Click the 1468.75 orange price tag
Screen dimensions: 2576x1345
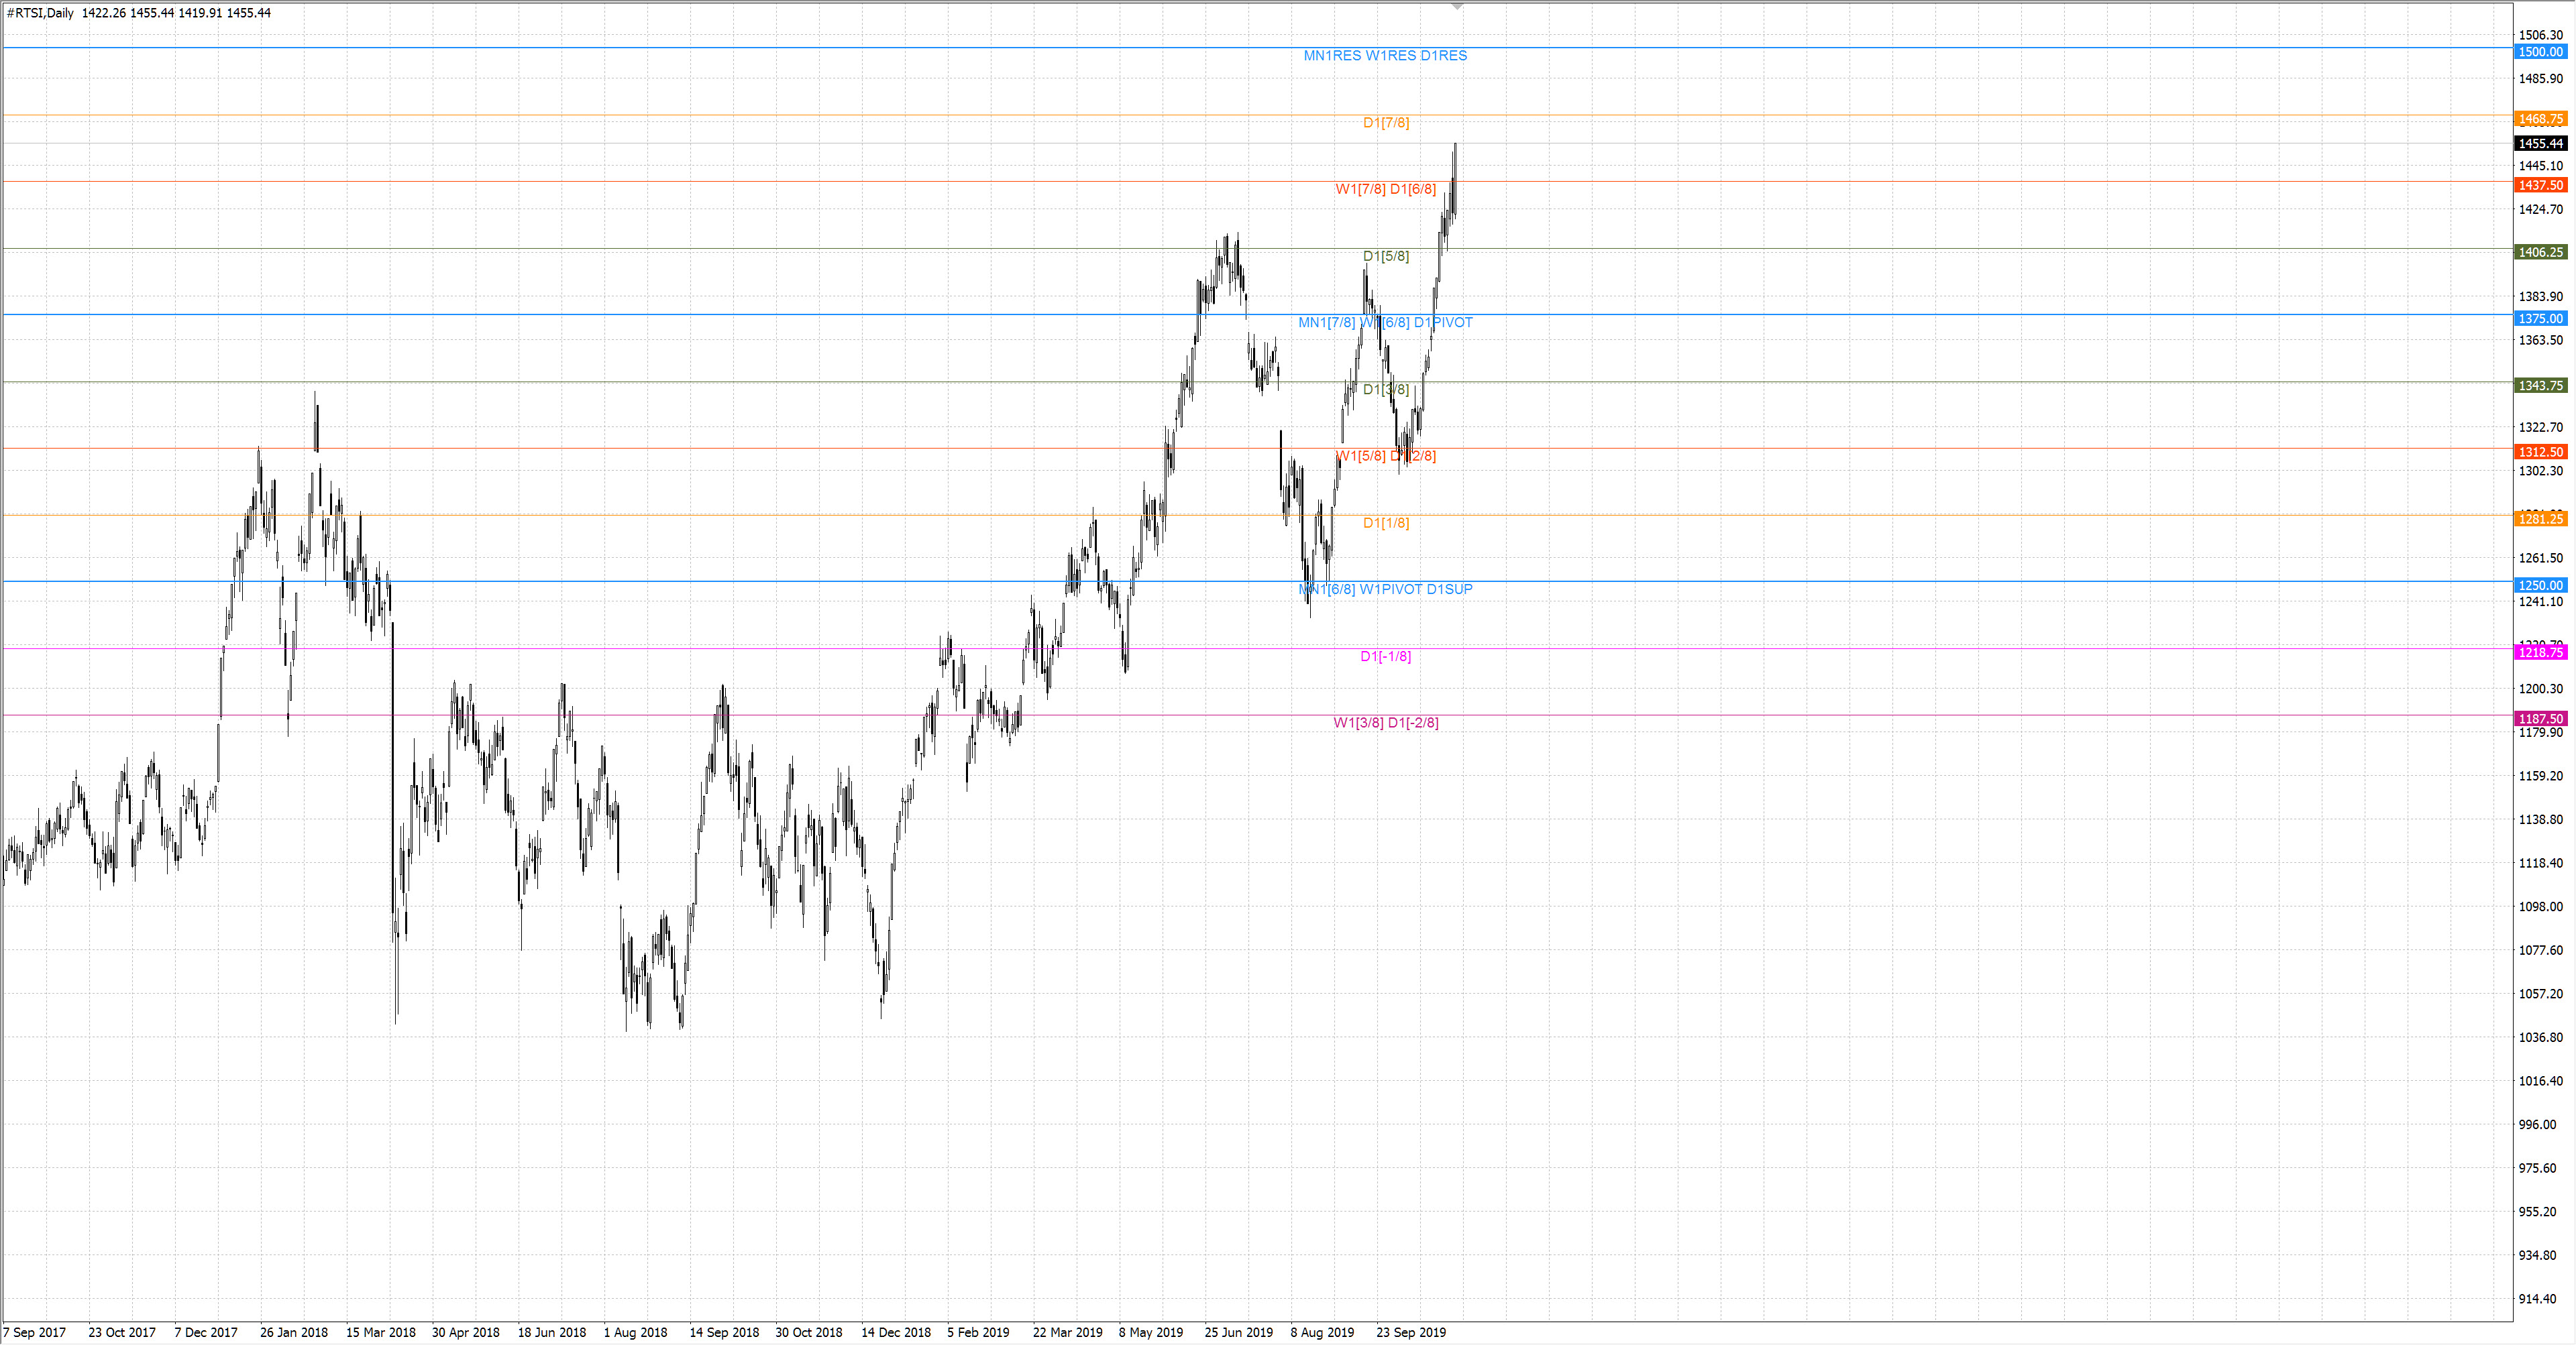click(2540, 119)
